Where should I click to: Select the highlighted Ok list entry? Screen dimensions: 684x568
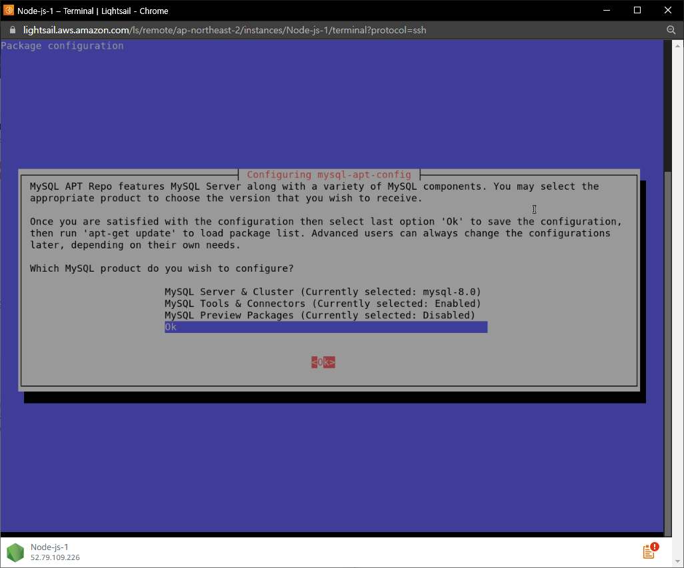(326, 327)
